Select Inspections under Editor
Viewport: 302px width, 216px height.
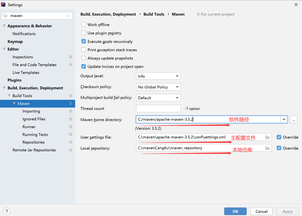[23, 57]
